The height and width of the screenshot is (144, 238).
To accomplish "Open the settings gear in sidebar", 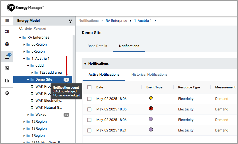I will [x=7, y=44].
